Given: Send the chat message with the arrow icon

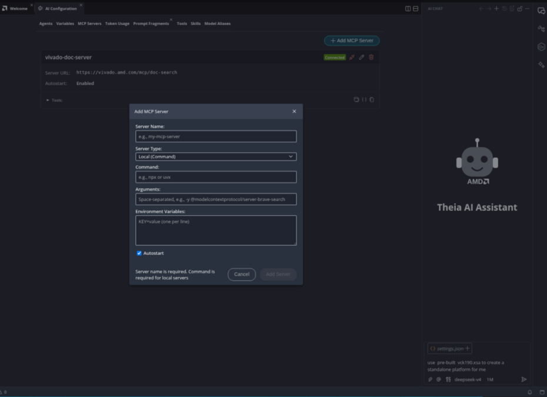Looking at the screenshot, I should tap(523, 379).
